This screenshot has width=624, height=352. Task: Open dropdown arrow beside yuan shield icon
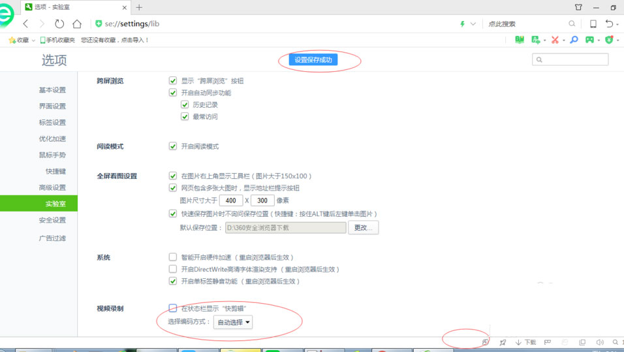[617, 40]
